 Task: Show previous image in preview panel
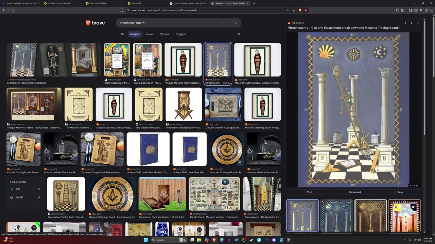tap(405, 23)
